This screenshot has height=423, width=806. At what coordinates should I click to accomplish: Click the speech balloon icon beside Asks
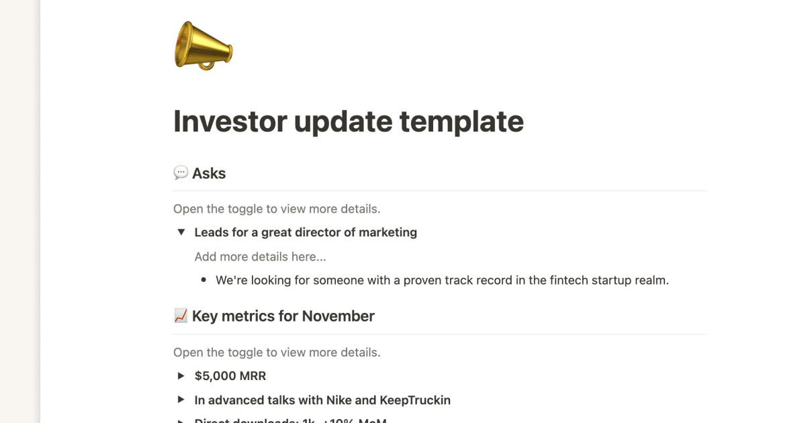[x=180, y=173]
